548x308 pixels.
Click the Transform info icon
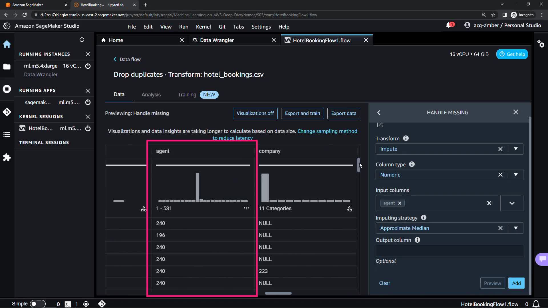[406, 138]
